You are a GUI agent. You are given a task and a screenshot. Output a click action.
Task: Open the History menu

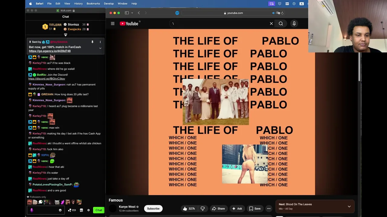tap(78, 4)
